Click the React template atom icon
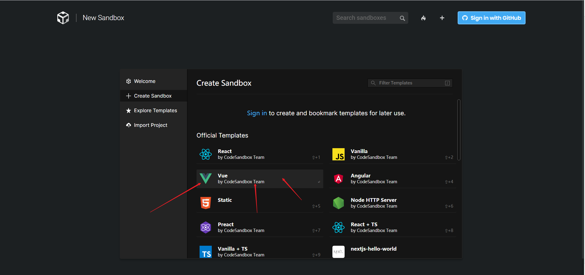The image size is (585, 275). click(x=206, y=154)
